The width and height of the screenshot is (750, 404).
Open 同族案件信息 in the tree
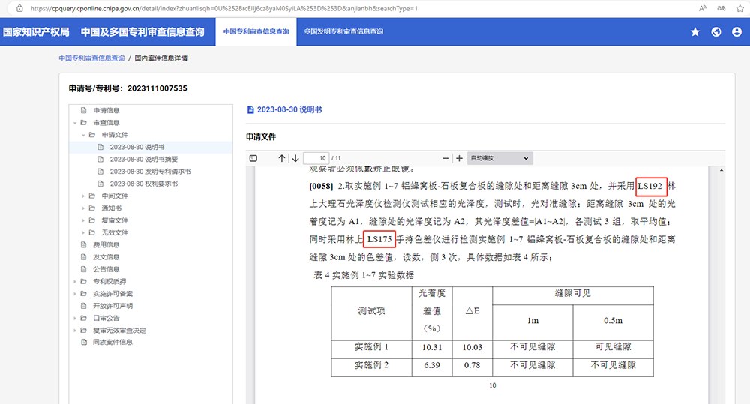click(113, 343)
